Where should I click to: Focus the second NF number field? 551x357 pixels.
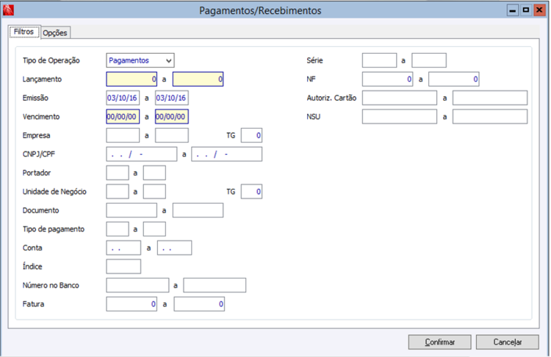pyautogui.click(x=454, y=79)
